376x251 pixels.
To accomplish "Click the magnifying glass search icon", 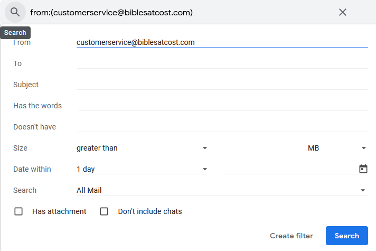I will [15, 12].
